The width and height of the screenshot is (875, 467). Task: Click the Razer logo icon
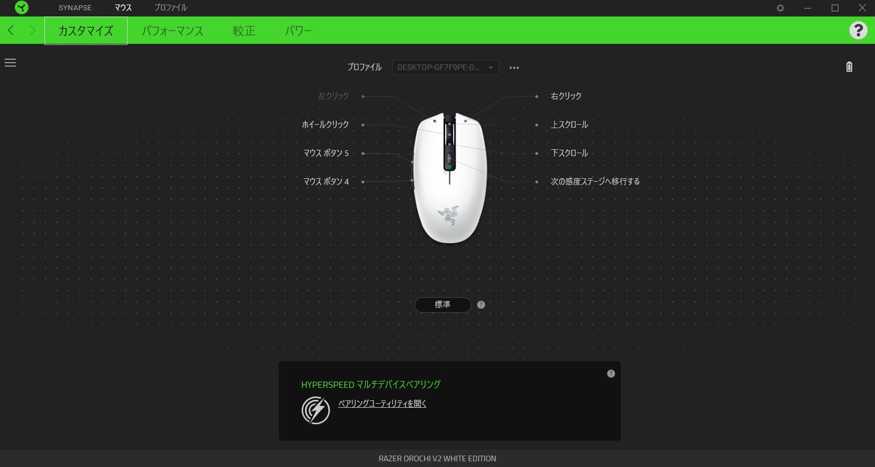point(22,8)
